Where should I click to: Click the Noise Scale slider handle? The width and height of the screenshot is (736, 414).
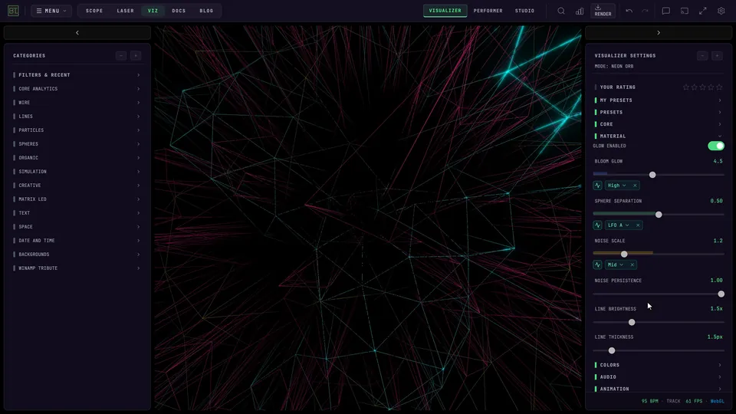624,254
